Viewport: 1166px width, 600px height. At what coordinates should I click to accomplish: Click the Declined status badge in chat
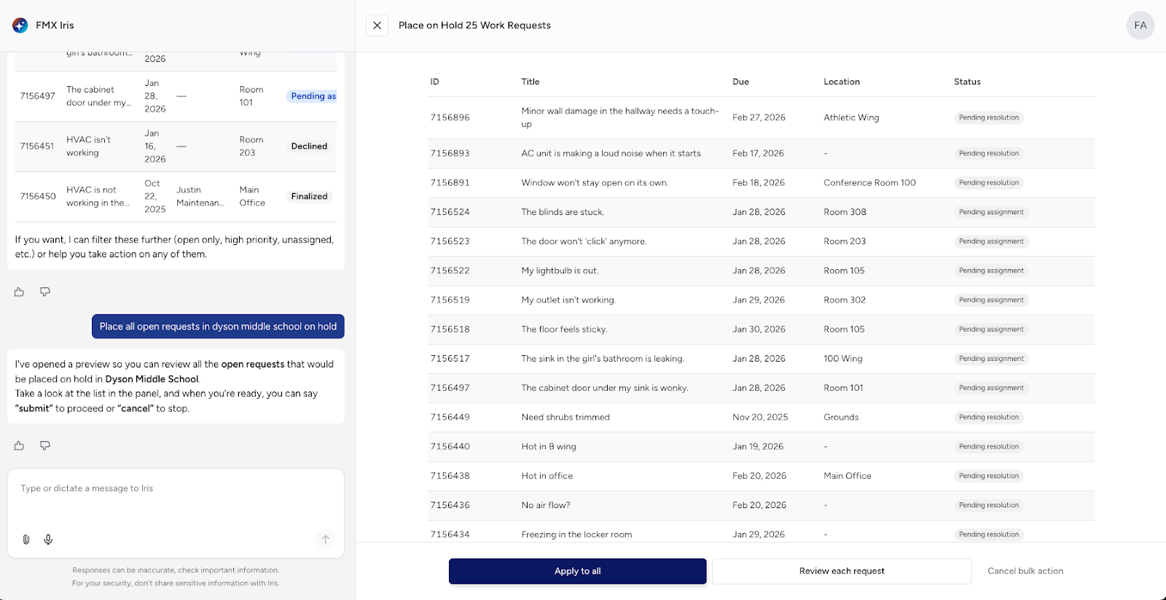(309, 147)
